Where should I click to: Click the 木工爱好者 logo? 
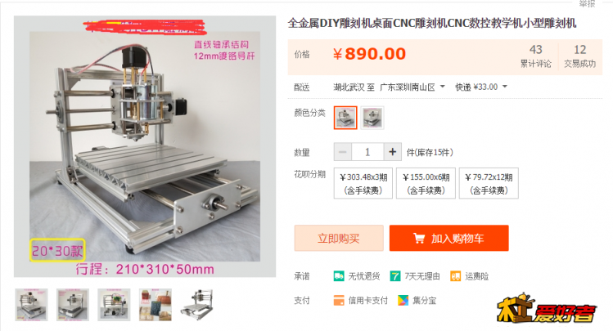point(546,309)
